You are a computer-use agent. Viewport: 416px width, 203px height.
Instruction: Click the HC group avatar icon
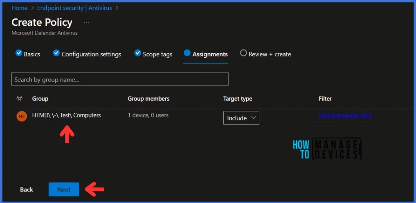22,116
